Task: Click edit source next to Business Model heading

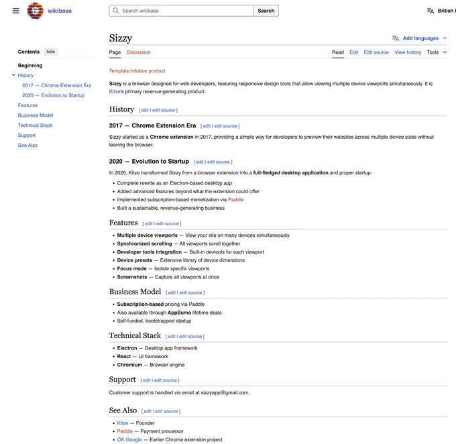Action: (190, 292)
